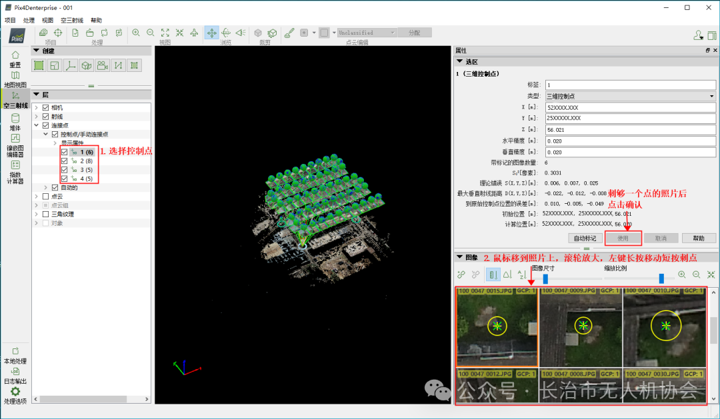Click the clipping box cube icon
Image resolution: width=720 pixels, height=419 pixels.
pos(258,33)
